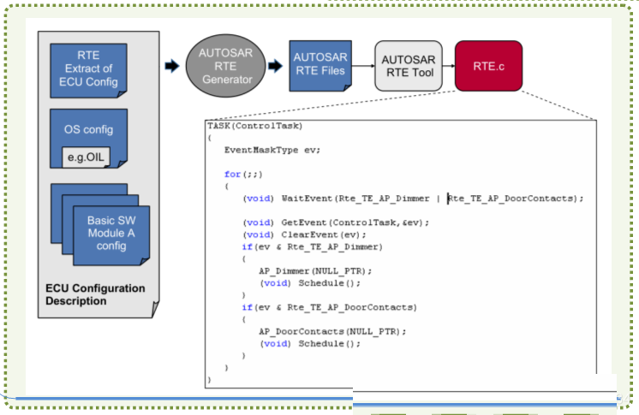
Task: Click the arrow pointing to the RTE Generator
Action: [x=172, y=66]
